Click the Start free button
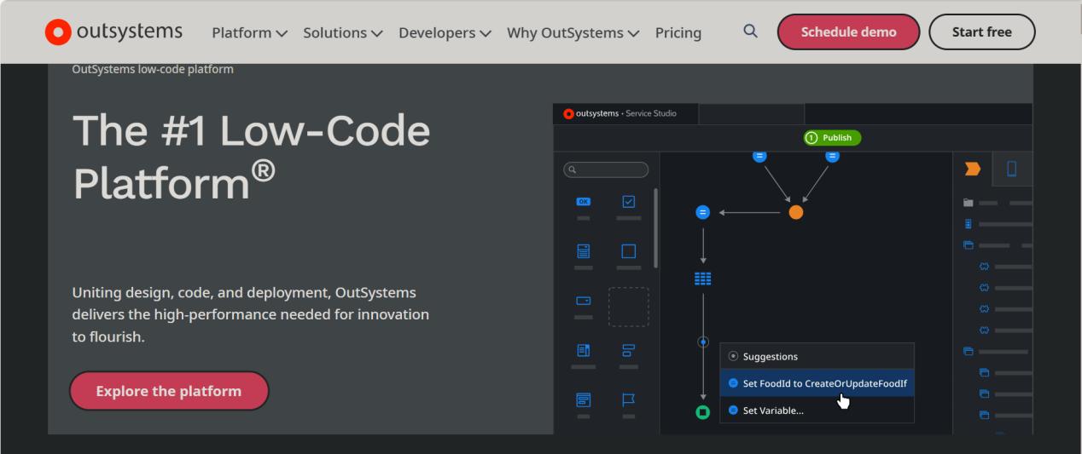The width and height of the screenshot is (1082, 454). [x=981, y=32]
